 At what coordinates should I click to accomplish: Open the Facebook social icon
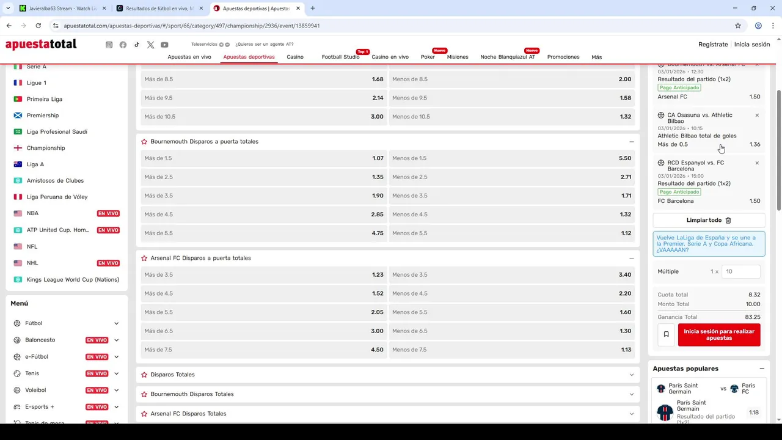tap(123, 45)
